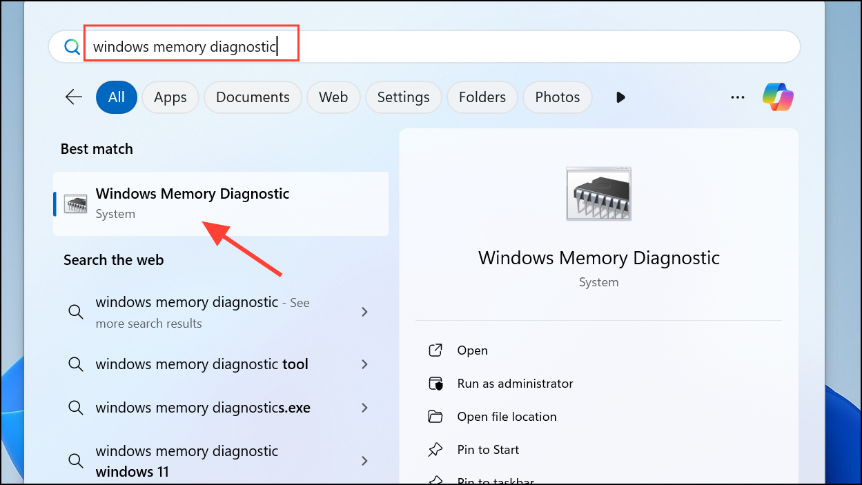Click the Pin to Start pin icon
862x485 pixels.
(x=435, y=450)
